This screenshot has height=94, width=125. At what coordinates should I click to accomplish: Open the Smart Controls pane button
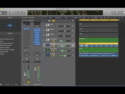(16, 13)
